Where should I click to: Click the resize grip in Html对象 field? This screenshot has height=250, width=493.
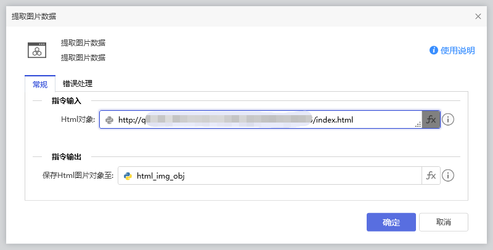[418, 124]
